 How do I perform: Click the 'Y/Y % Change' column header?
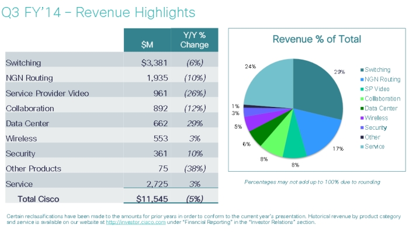[x=195, y=40]
